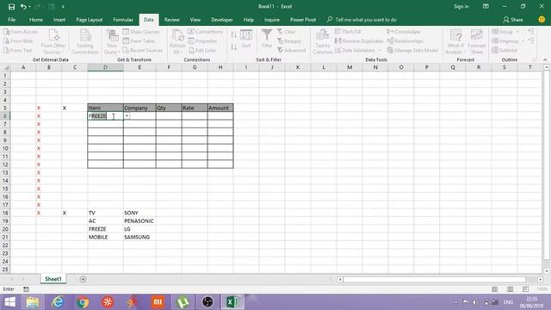The height and width of the screenshot is (310, 551).
Task: Open the Formulas ribbon tab
Action: click(x=123, y=20)
